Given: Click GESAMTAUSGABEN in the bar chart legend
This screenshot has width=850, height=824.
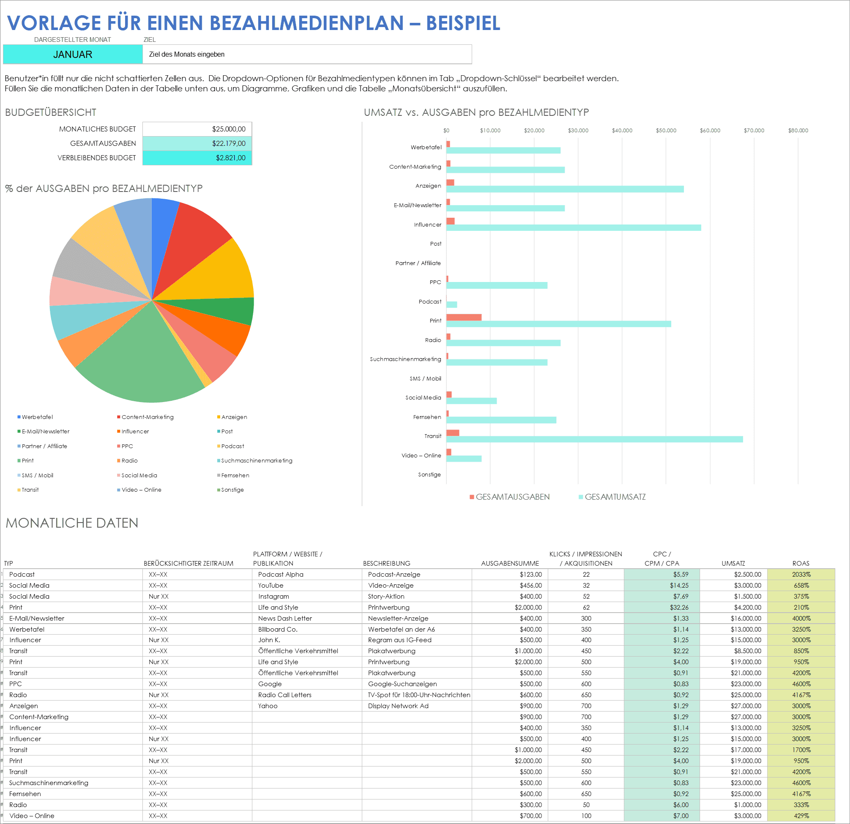Looking at the screenshot, I should coord(510,497).
